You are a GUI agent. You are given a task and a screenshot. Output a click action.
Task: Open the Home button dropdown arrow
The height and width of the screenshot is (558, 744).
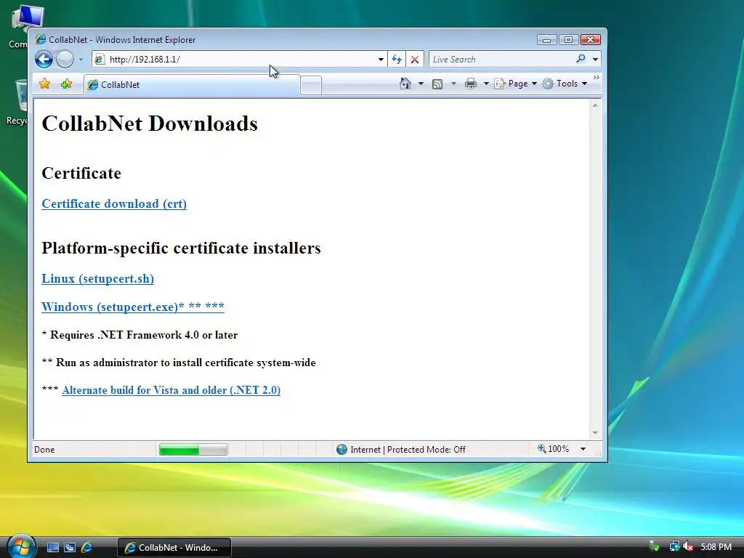click(421, 84)
